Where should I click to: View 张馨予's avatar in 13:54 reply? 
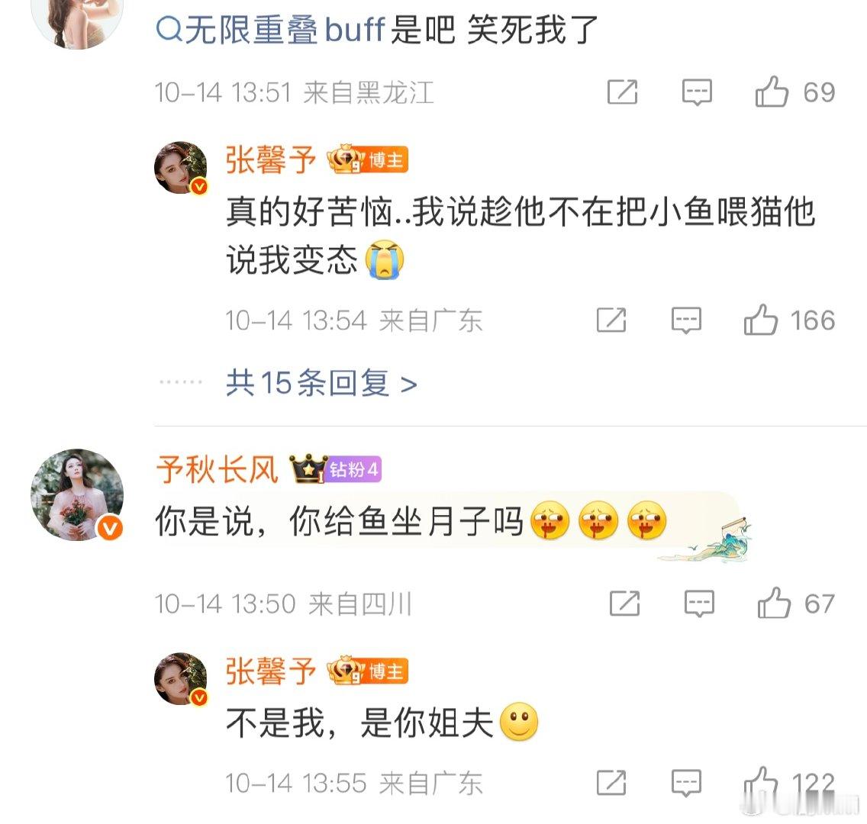click(180, 167)
